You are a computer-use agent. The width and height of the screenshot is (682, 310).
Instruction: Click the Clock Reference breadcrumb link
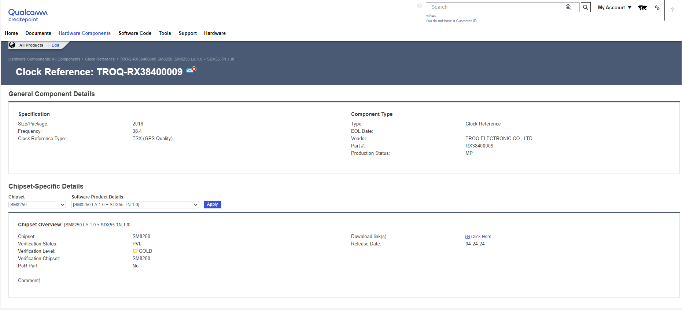point(100,59)
